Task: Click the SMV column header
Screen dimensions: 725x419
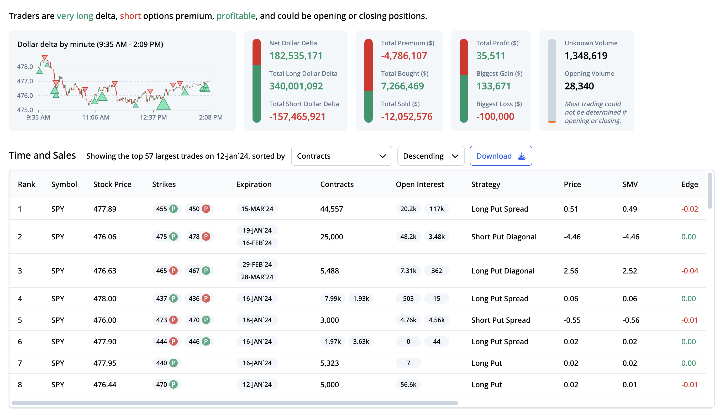Action: click(630, 184)
